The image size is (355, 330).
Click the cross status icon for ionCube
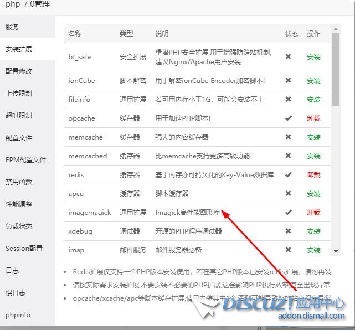click(x=288, y=81)
